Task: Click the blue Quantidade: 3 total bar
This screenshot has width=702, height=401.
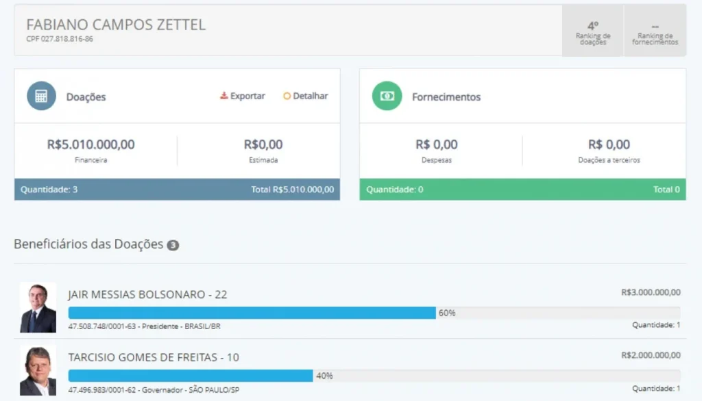Action: click(x=177, y=189)
